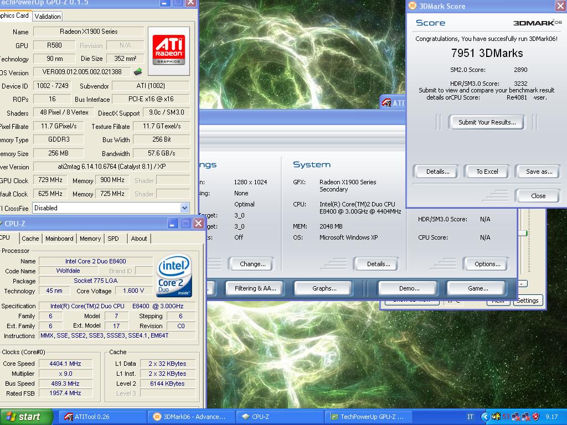Click the 7951 3DMarks score text
Viewport: 567px width, 425px height.
(487, 53)
